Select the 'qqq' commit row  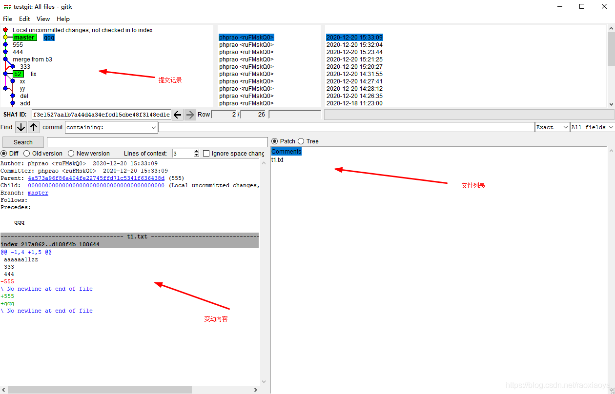pos(49,38)
